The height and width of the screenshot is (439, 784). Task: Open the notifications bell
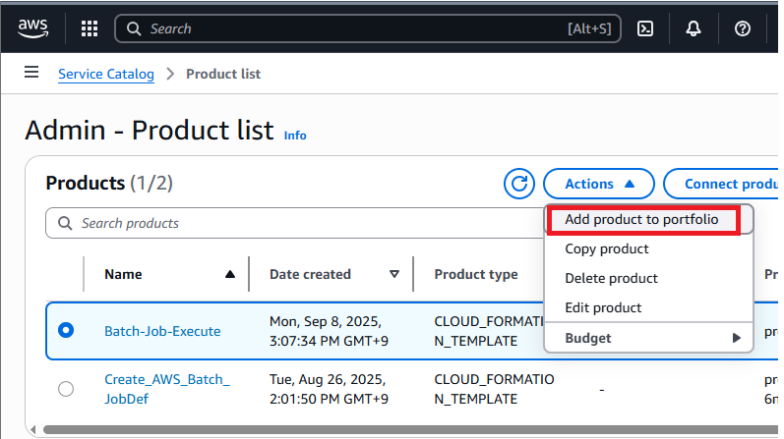694,28
